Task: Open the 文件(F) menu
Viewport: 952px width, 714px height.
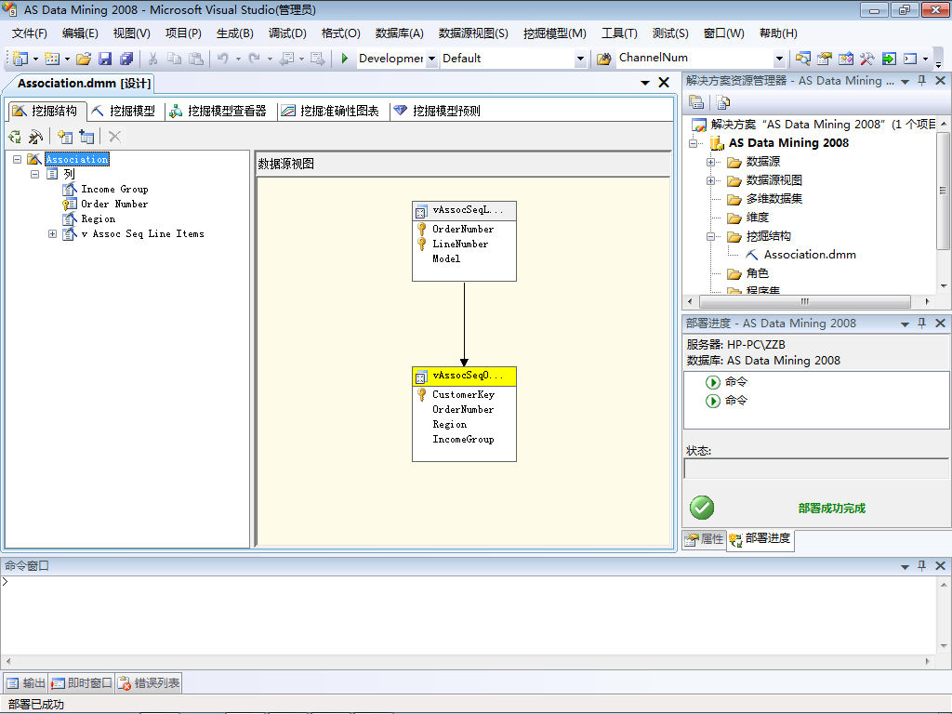Action: pos(29,33)
